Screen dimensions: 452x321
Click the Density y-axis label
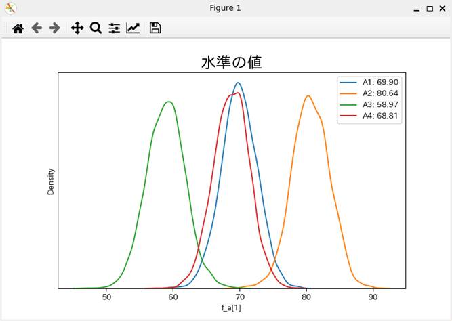(51, 181)
